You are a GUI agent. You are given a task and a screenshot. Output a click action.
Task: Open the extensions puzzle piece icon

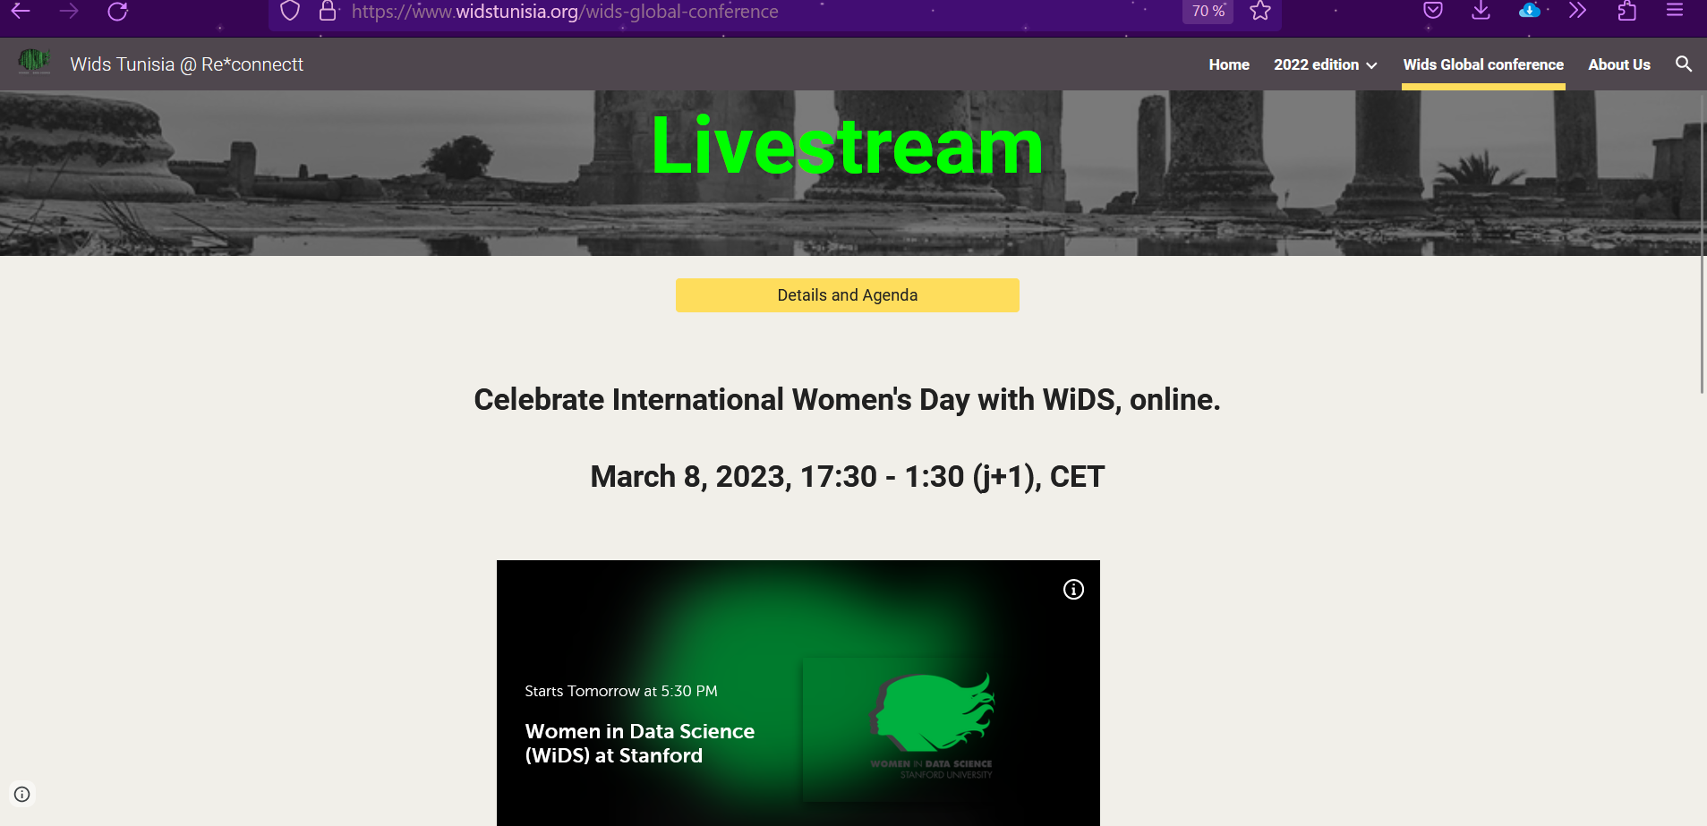(x=1626, y=11)
